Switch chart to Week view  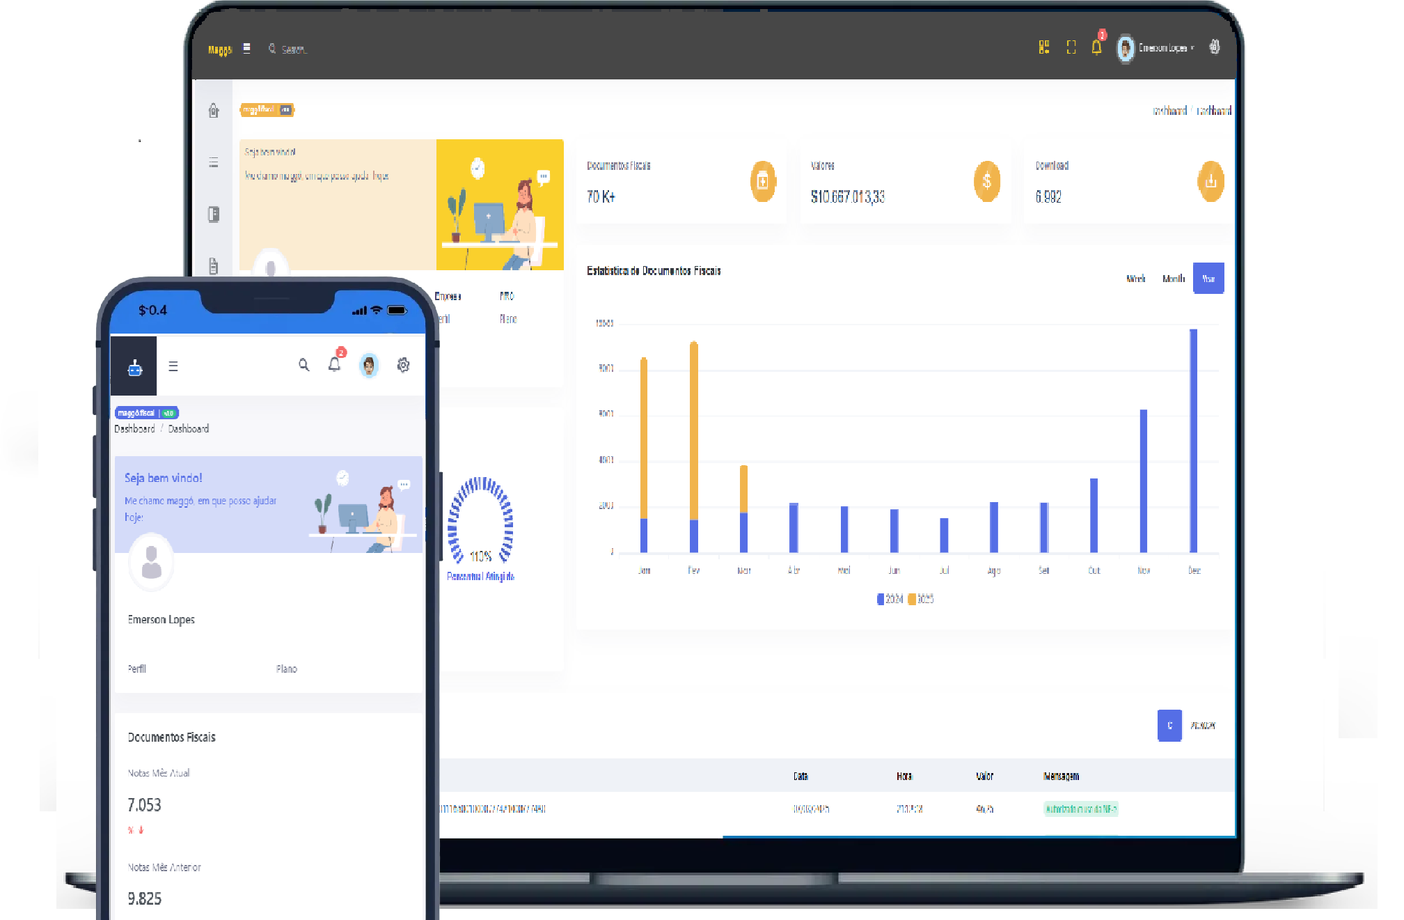1135,279
